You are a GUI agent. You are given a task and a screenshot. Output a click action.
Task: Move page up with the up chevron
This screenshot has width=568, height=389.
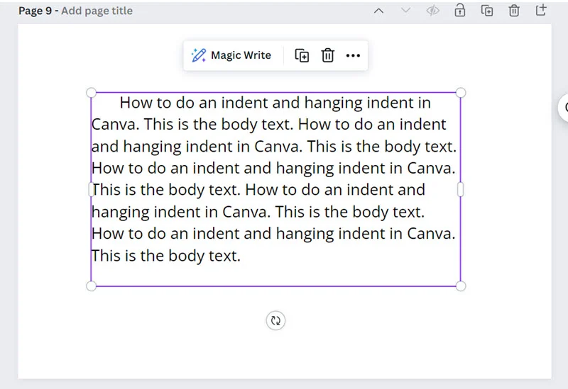[x=378, y=11]
